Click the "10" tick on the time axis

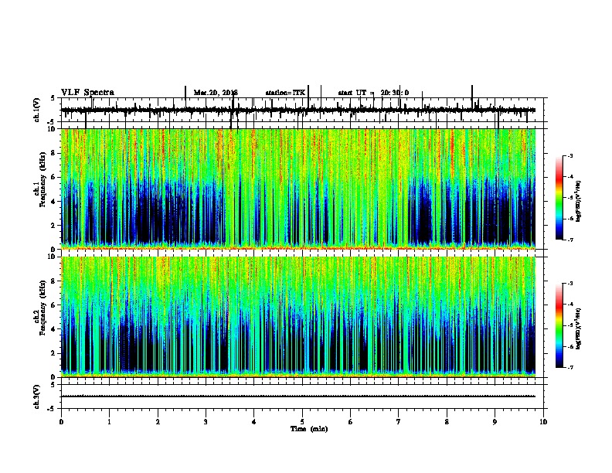[x=543, y=422]
